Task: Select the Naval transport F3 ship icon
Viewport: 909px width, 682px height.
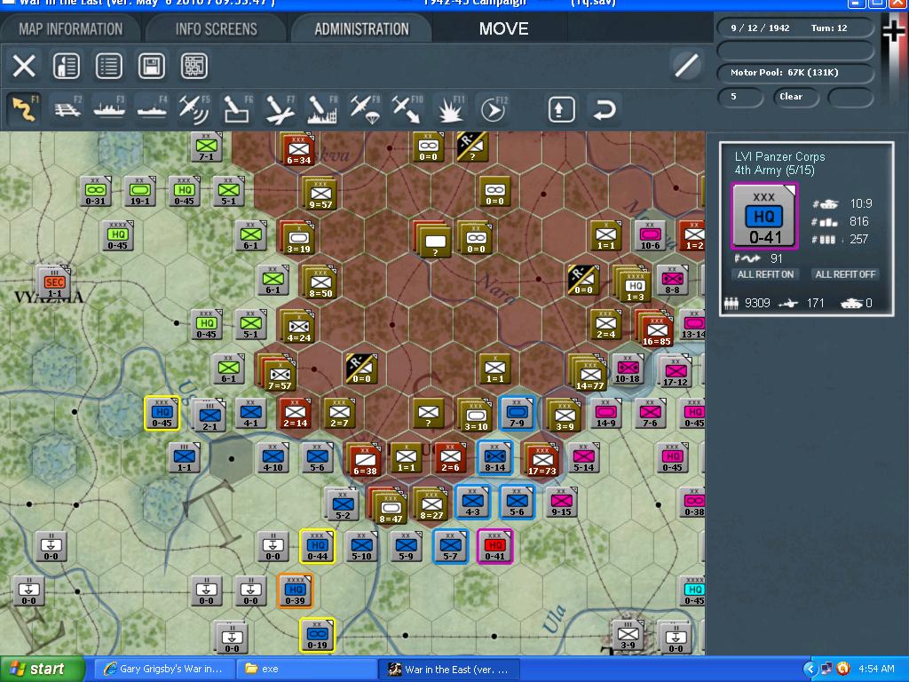Action: click(x=109, y=109)
